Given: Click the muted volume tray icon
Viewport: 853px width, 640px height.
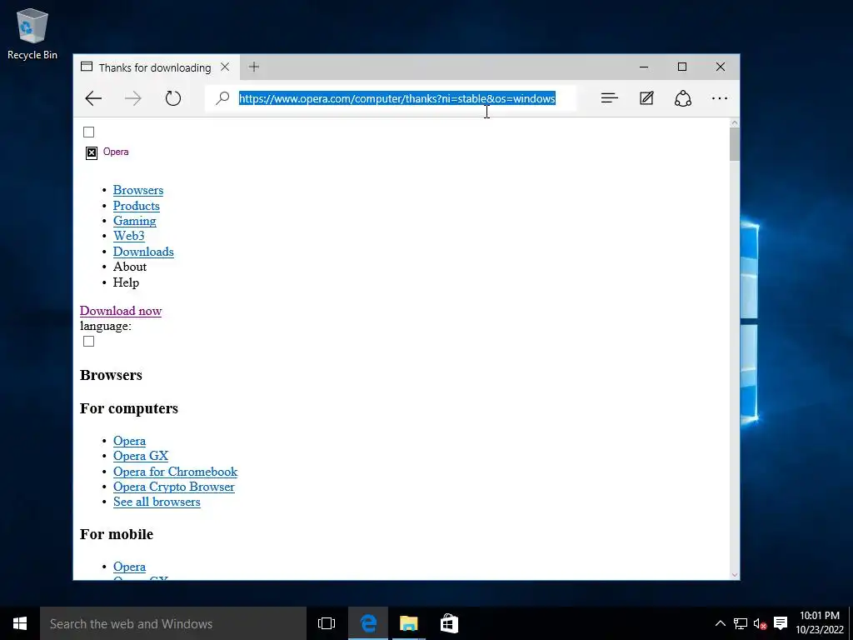Looking at the screenshot, I should coord(760,623).
